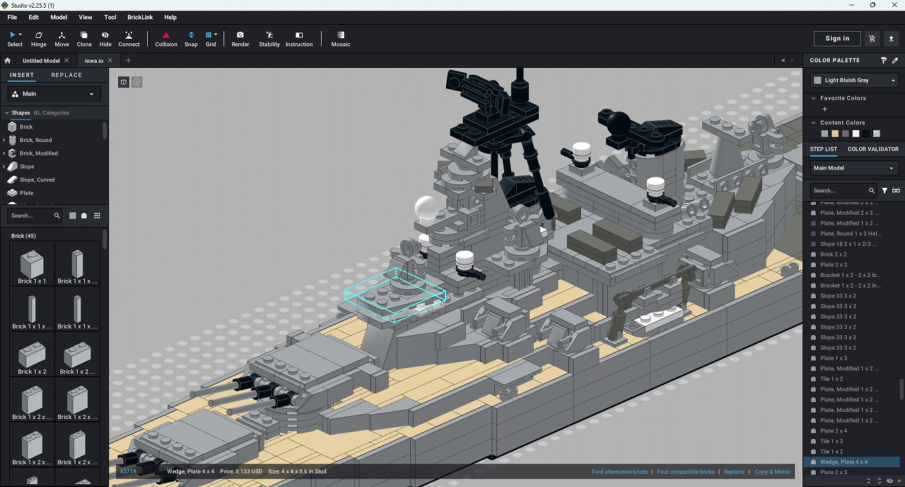This screenshot has height=487, width=905.
Task: Switch to the Color Validator tab
Action: coord(873,149)
